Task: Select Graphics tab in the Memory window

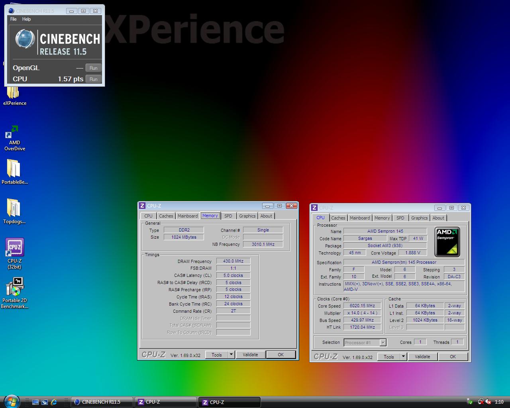Action: pyautogui.click(x=247, y=216)
